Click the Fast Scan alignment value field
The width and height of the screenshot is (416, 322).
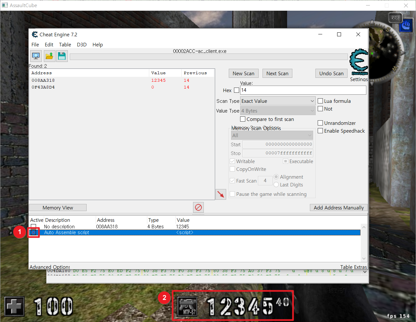point(265,181)
